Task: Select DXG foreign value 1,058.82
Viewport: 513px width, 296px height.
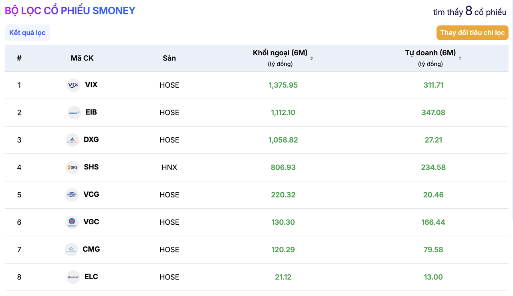Action: point(283,140)
